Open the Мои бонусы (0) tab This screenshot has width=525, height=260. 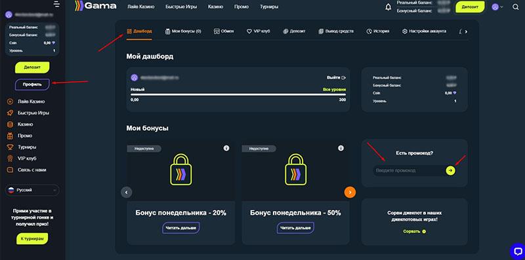click(x=183, y=31)
